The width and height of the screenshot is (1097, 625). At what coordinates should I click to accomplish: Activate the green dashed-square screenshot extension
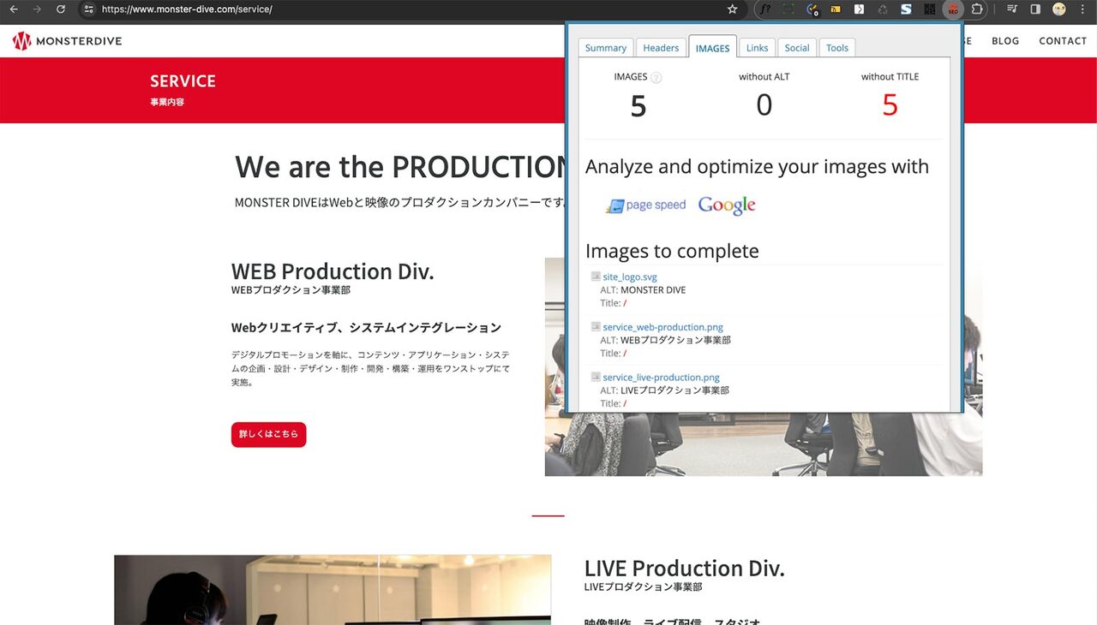click(x=788, y=9)
